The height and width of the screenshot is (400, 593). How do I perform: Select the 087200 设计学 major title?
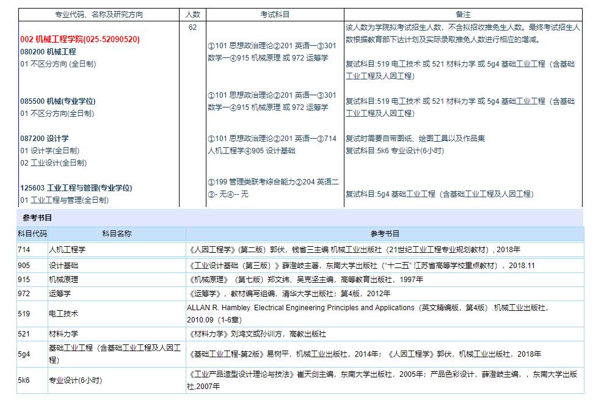point(45,139)
